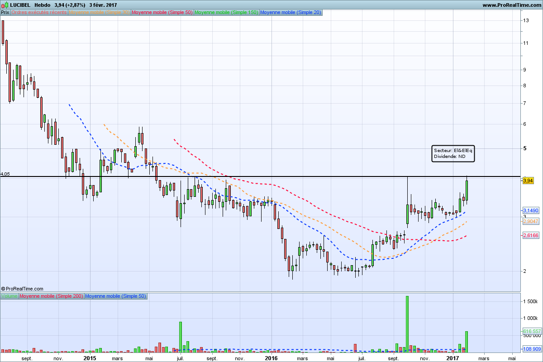Visit the www.ProRealTime.com link at top
This screenshot has width=543, height=362.
click(511, 5)
